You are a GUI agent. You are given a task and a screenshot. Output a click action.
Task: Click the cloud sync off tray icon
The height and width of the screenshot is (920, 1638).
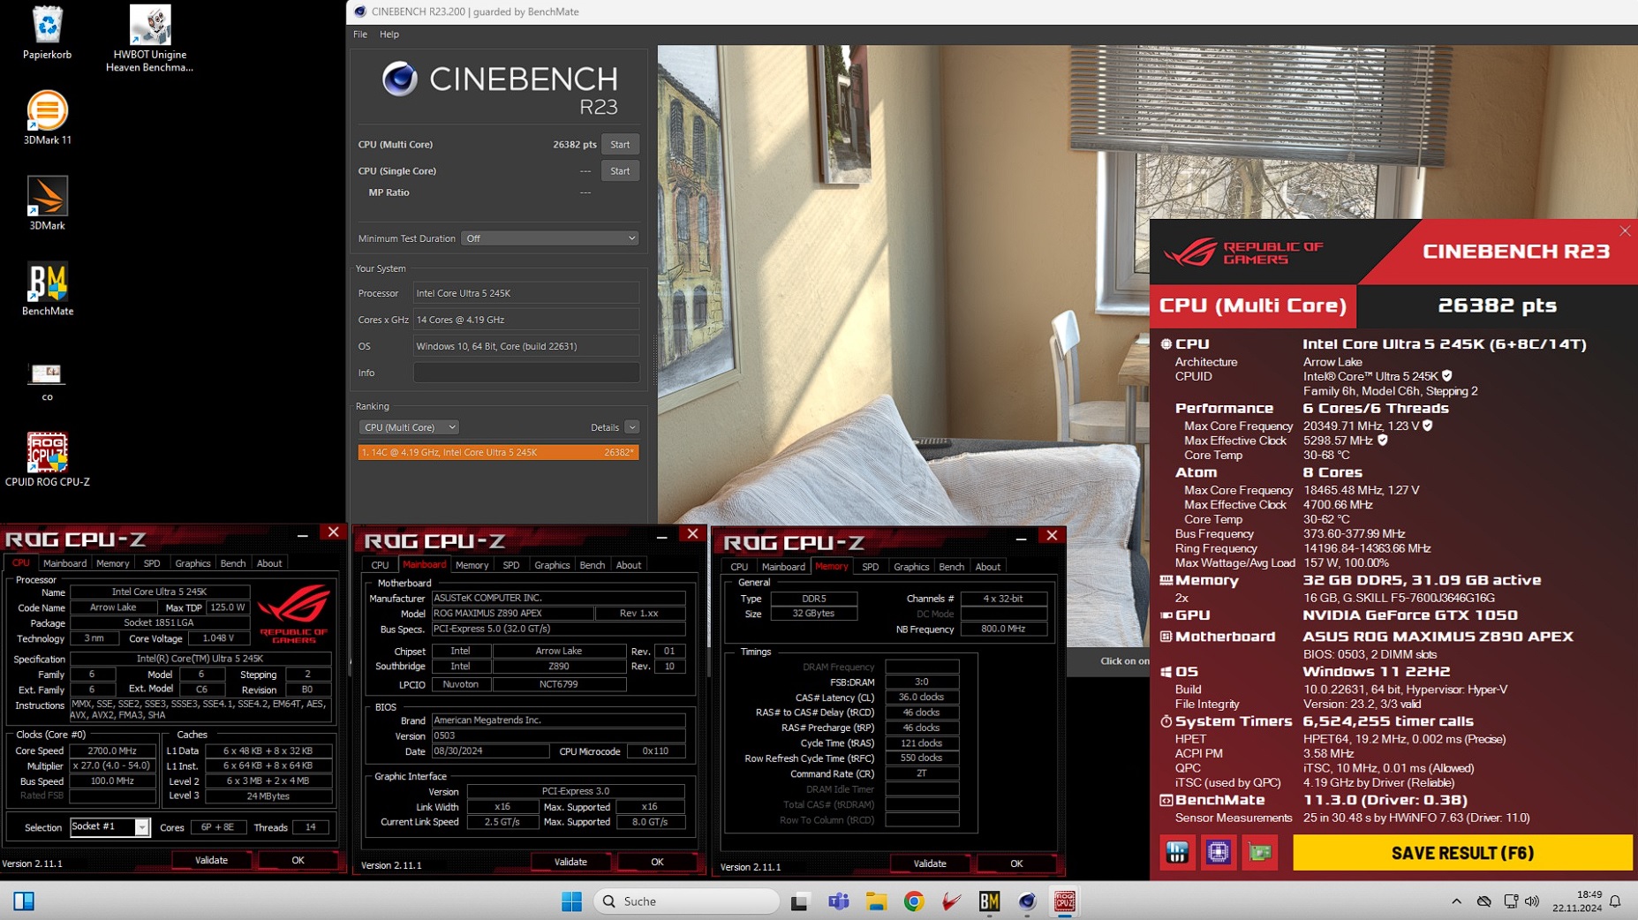pos(1484,901)
